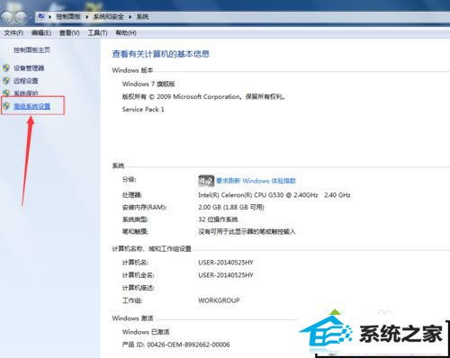The width and height of the screenshot is (450, 358).
Task: Click the 笔和触摸 label
Action: [135, 231]
